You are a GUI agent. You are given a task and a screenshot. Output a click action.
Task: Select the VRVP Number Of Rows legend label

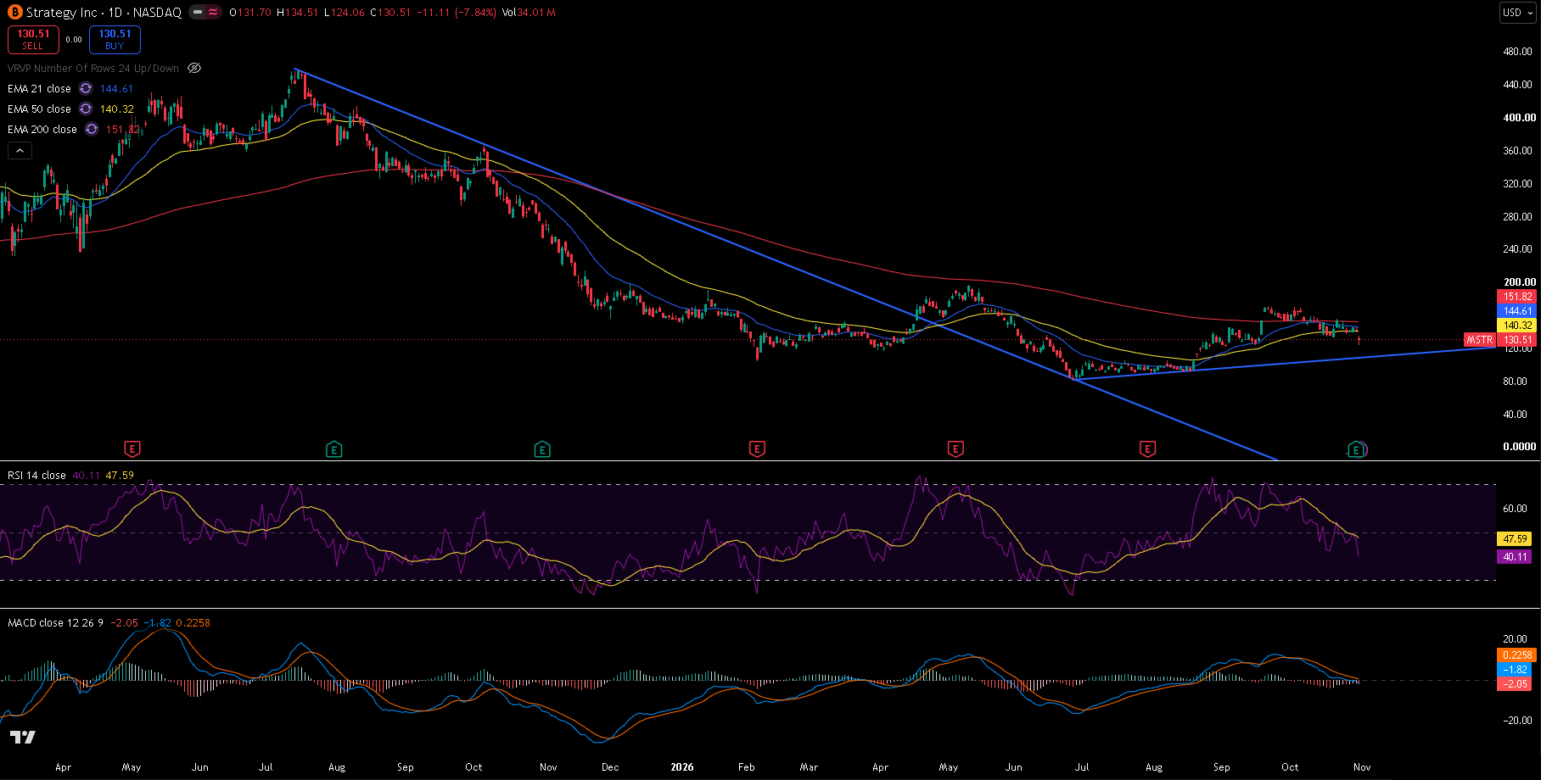[93, 68]
